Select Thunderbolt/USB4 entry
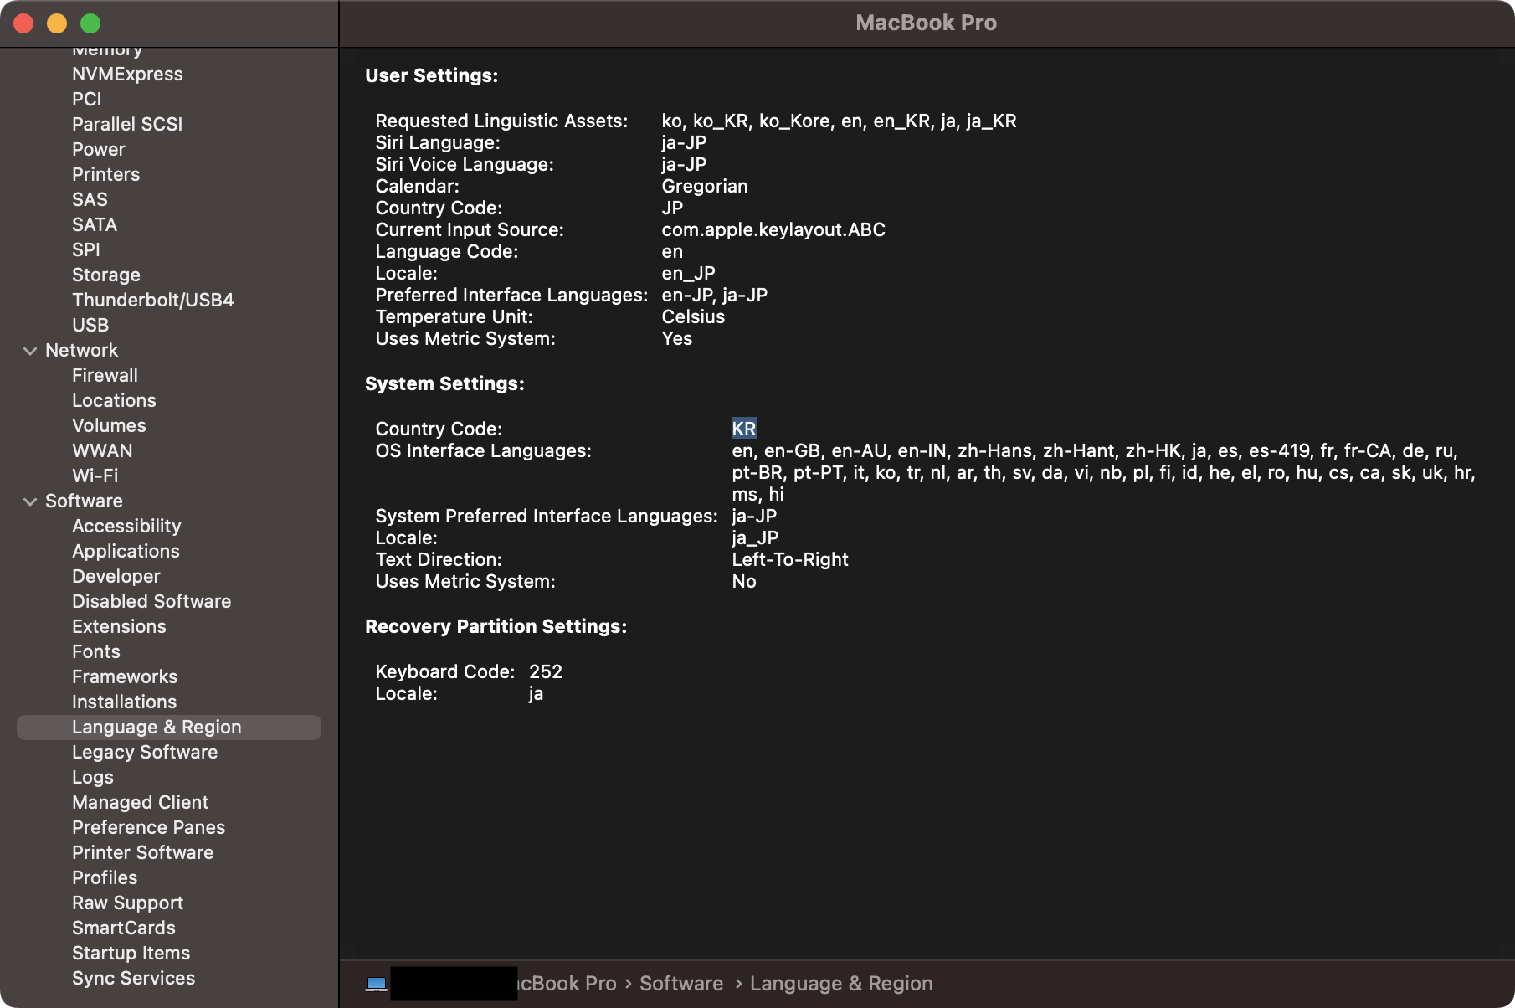The image size is (1515, 1008). coord(153,300)
